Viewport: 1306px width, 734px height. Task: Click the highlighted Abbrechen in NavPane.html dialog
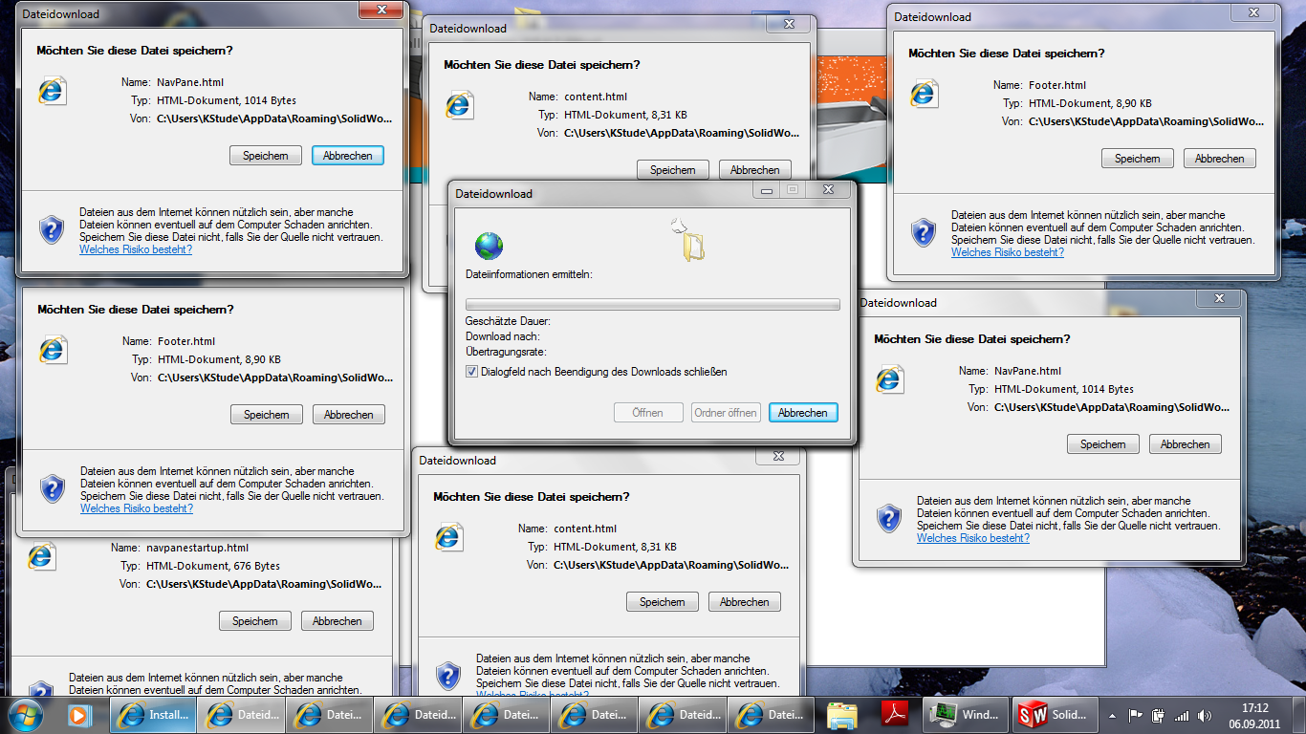point(348,156)
